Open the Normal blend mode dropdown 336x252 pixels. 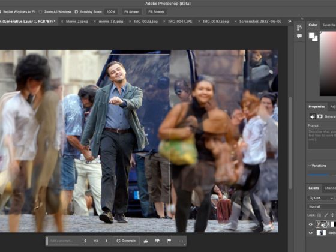tap(322, 206)
